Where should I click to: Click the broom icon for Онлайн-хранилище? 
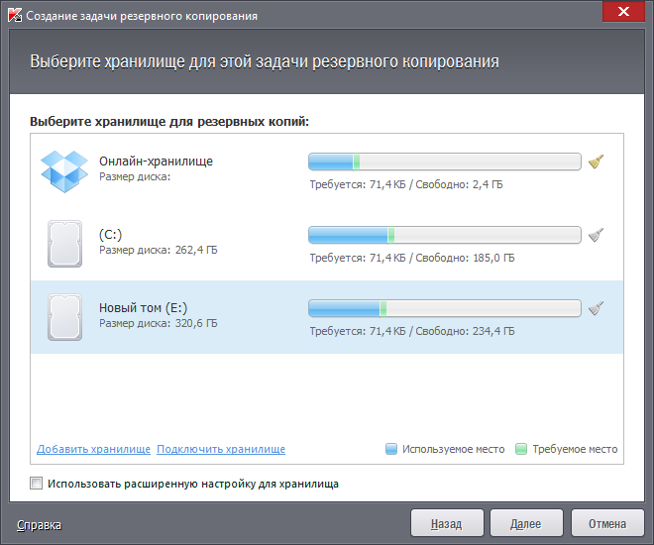(x=596, y=162)
